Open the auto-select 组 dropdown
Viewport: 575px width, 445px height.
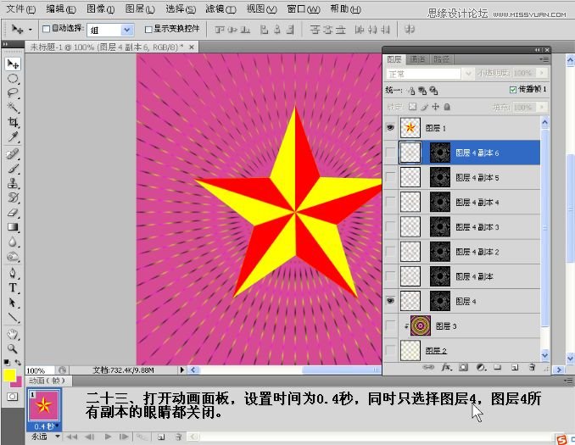point(127,30)
